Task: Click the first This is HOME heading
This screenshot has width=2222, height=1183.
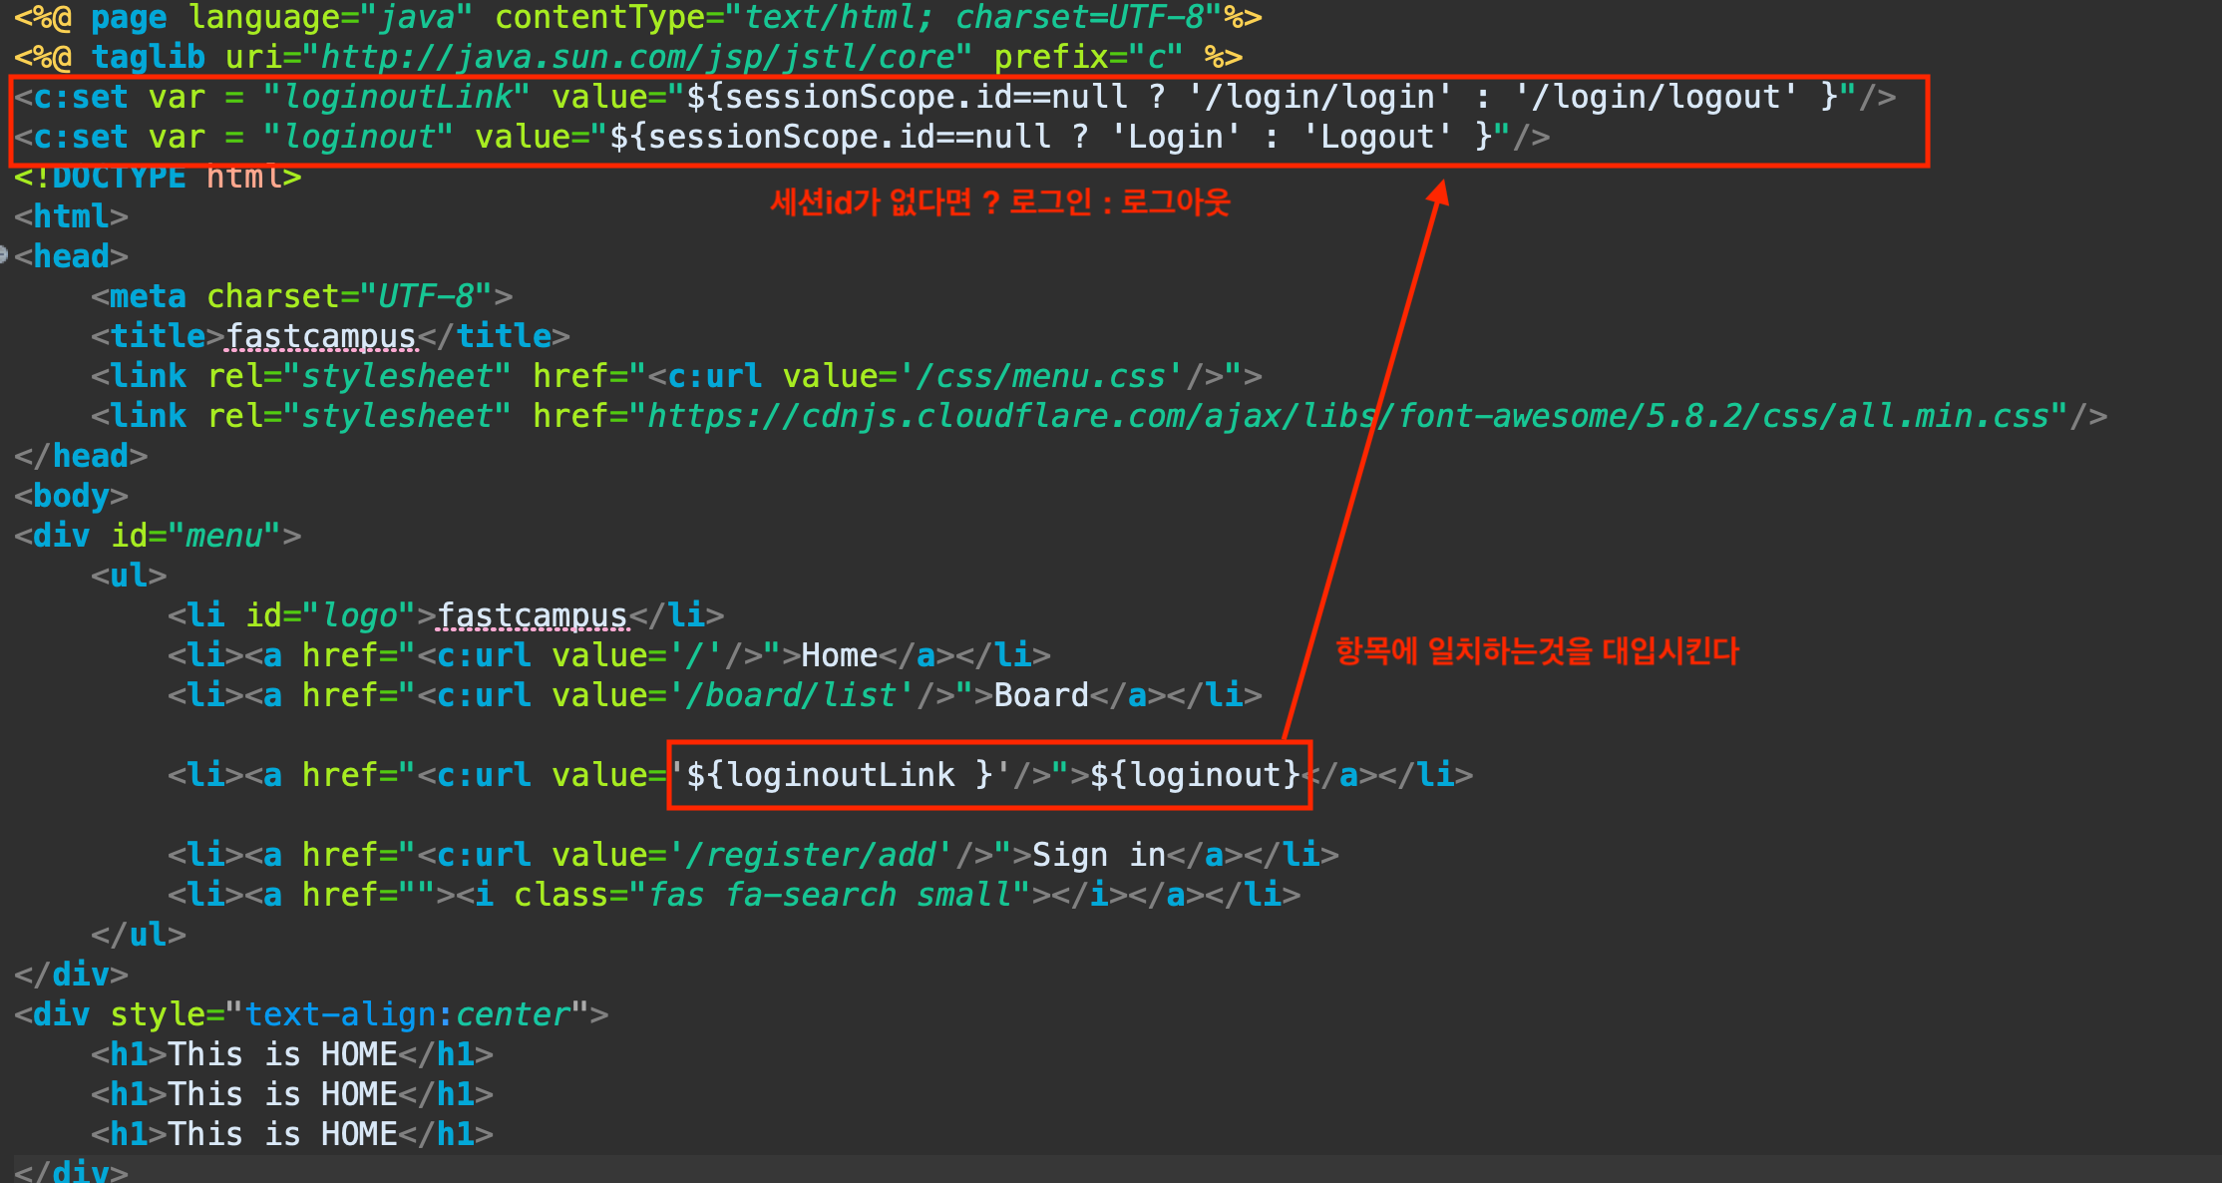Action: 282,1054
